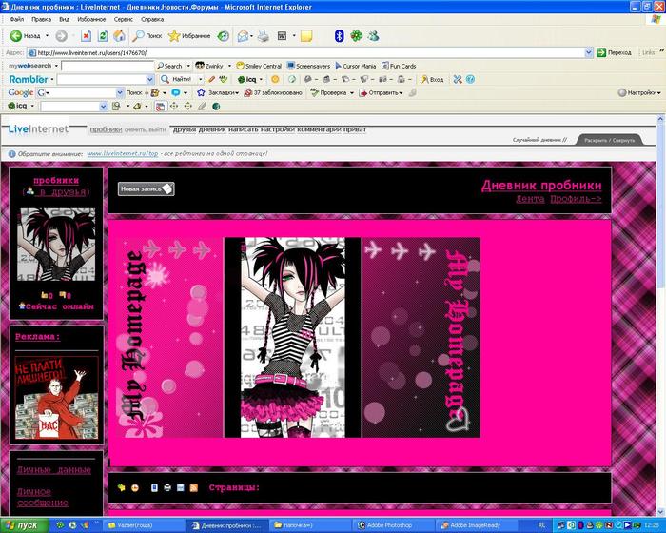Viewport: 666px width, 533px height.
Task: Open the Лента link
Action: pos(530,199)
